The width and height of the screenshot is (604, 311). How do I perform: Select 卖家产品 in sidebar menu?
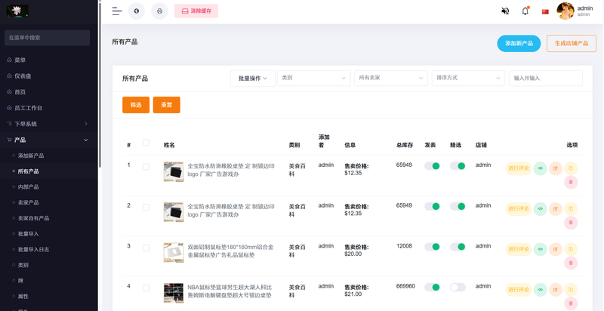29,202
